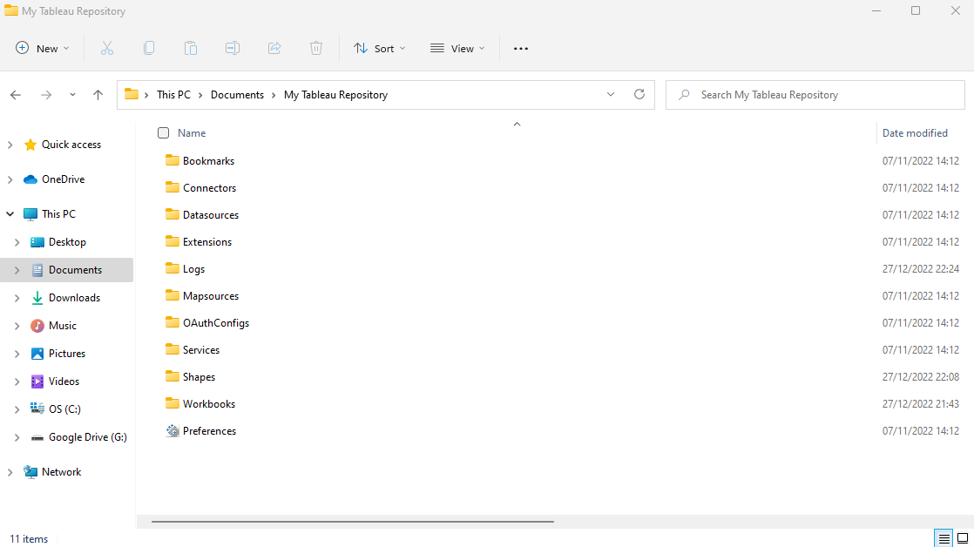974x547 pixels.
Task: Click the Cut scissors icon
Action: point(107,49)
